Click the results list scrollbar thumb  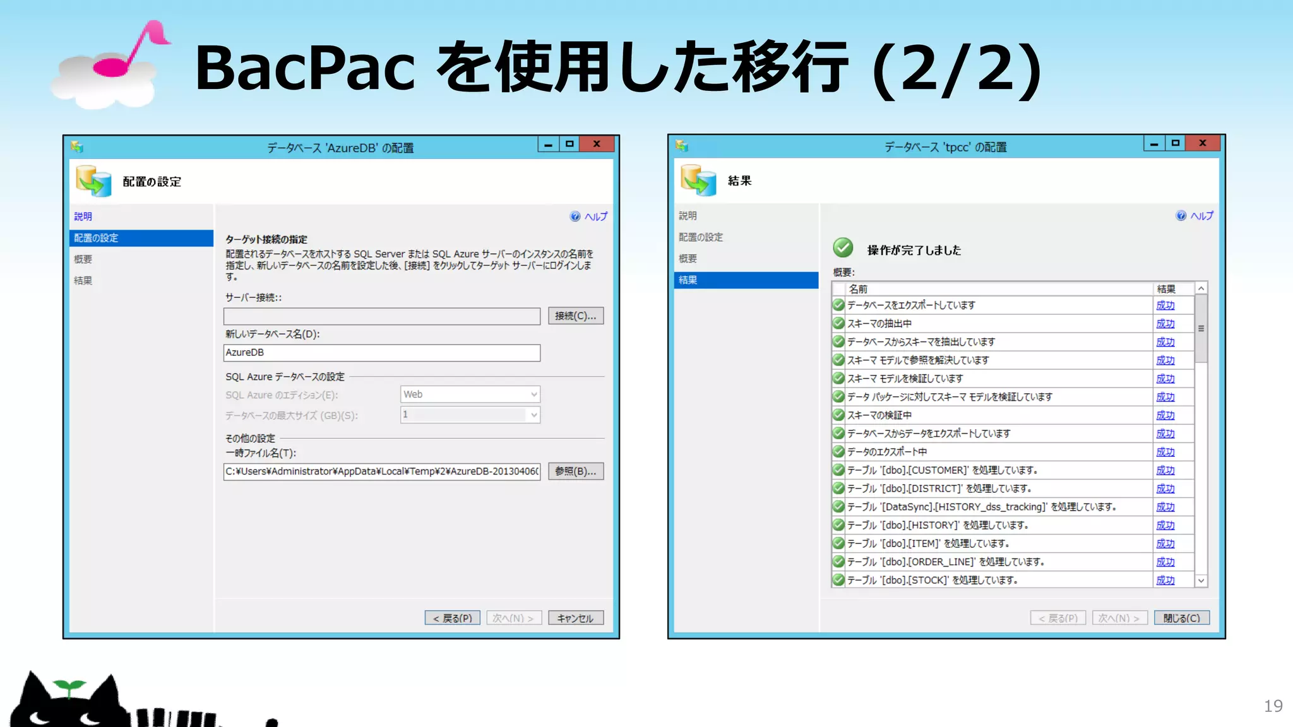click(1201, 329)
